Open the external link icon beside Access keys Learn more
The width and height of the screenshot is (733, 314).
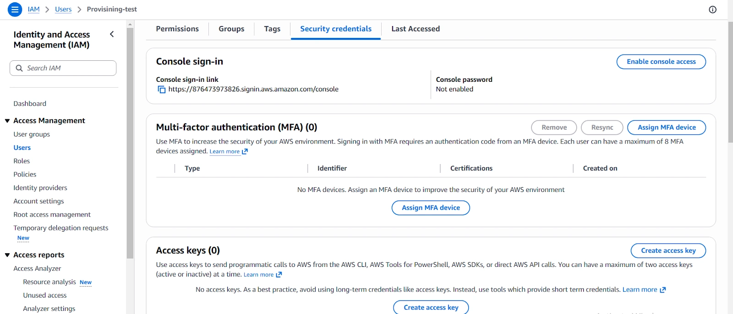point(279,275)
